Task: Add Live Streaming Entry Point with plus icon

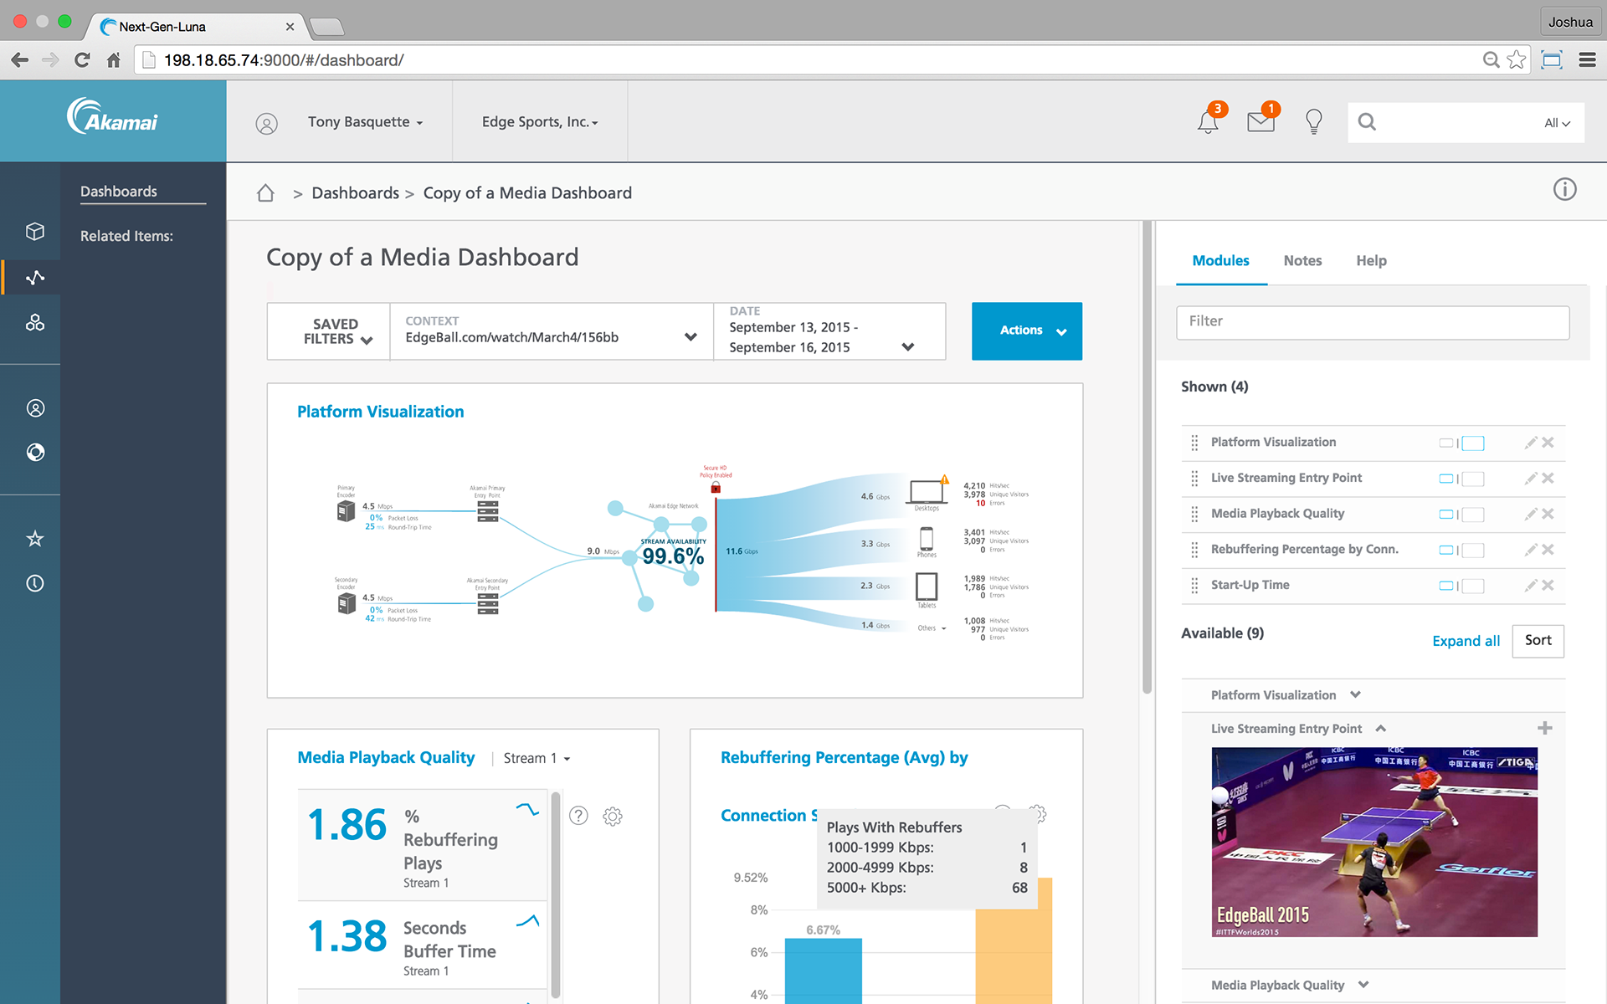Action: pos(1545,728)
